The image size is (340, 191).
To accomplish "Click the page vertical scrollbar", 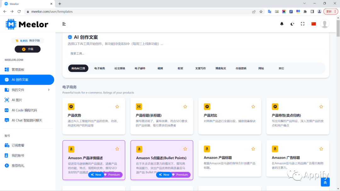I will [x=338, y=28].
